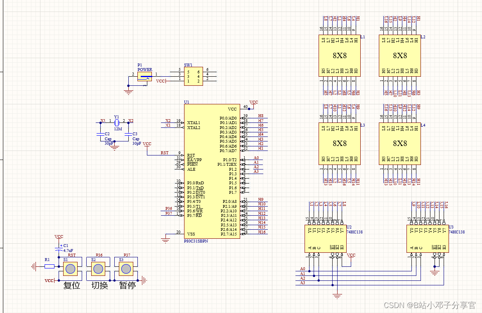
Task: Select resistor R1 symbol
Action: point(50,266)
